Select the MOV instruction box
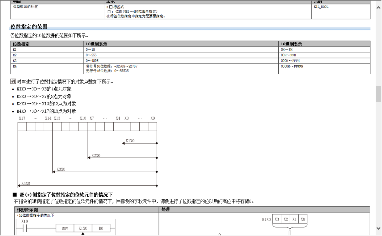This screenshot has height=236, width=382. (65, 228)
